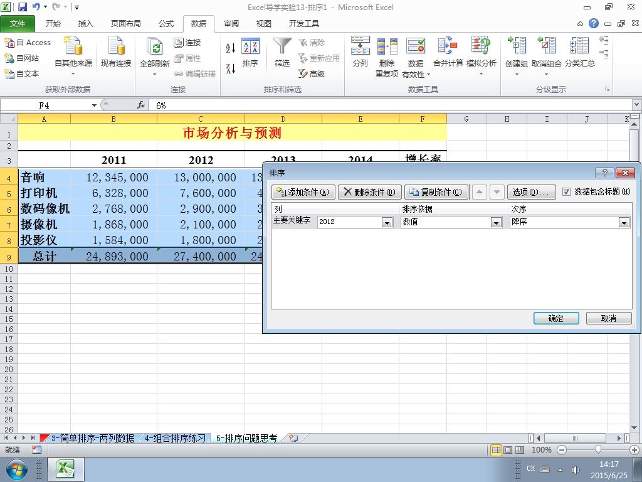Sort ascending A to Z icon
Image resolution: width=642 pixels, height=482 pixels.
coord(231,48)
